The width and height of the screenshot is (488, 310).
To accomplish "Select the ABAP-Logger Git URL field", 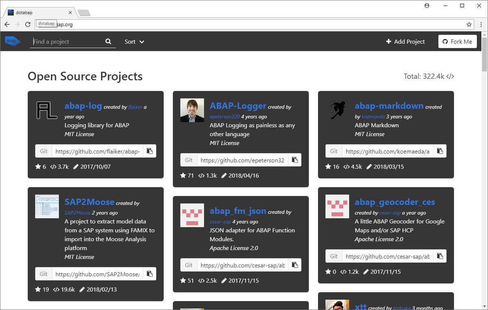I will pyautogui.click(x=243, y=160).
